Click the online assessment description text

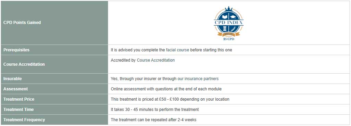tap(166, 89)
